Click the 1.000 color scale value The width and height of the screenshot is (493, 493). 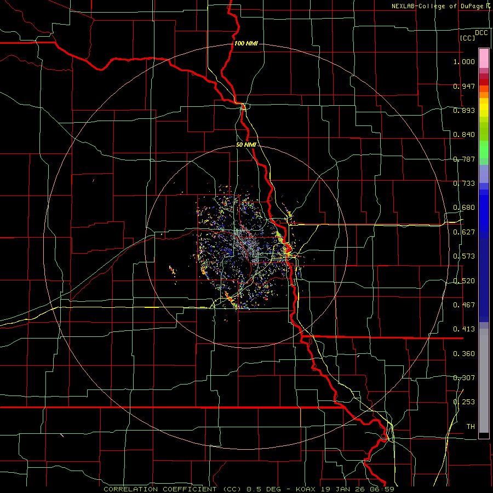tap(464, 61)
